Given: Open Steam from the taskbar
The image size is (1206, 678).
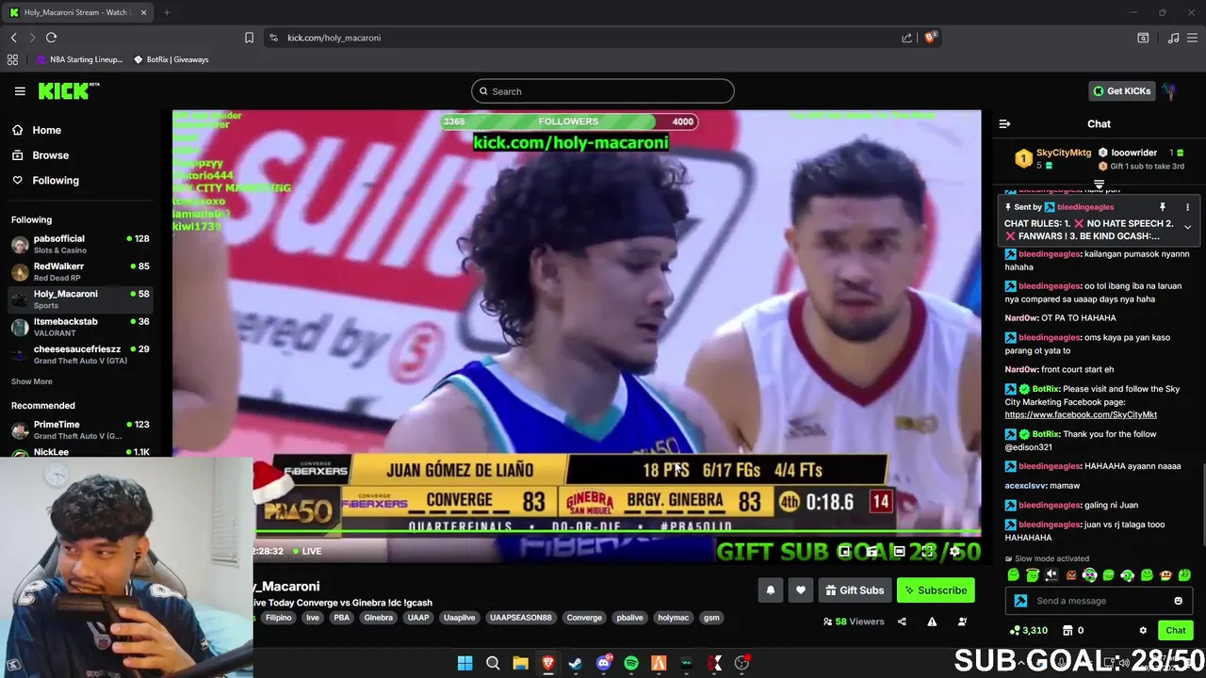Looking at the screenshot, I should tap(576, 663).
